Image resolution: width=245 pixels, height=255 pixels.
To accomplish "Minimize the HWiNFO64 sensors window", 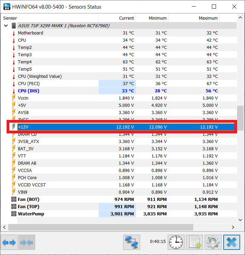I will click(194, 7).
